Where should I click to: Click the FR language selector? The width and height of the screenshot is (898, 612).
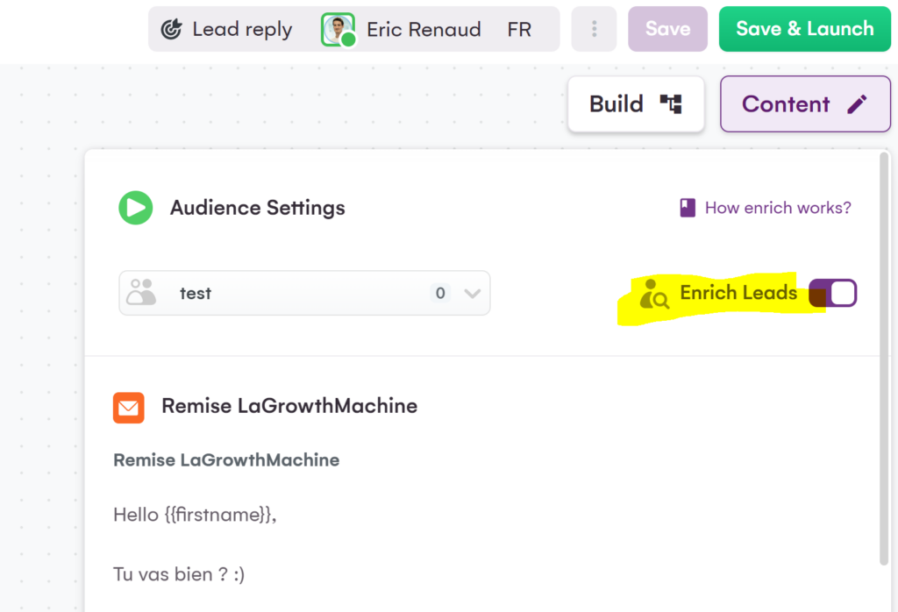coord(519,29)
